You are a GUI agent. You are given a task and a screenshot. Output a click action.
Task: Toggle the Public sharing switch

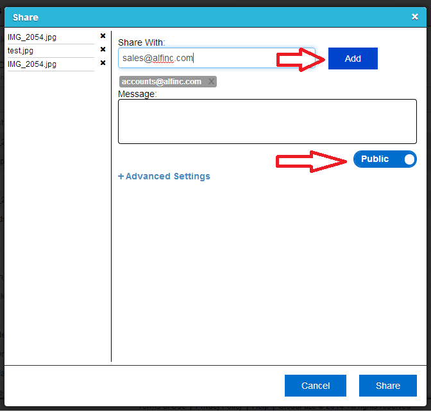[385, 159]
